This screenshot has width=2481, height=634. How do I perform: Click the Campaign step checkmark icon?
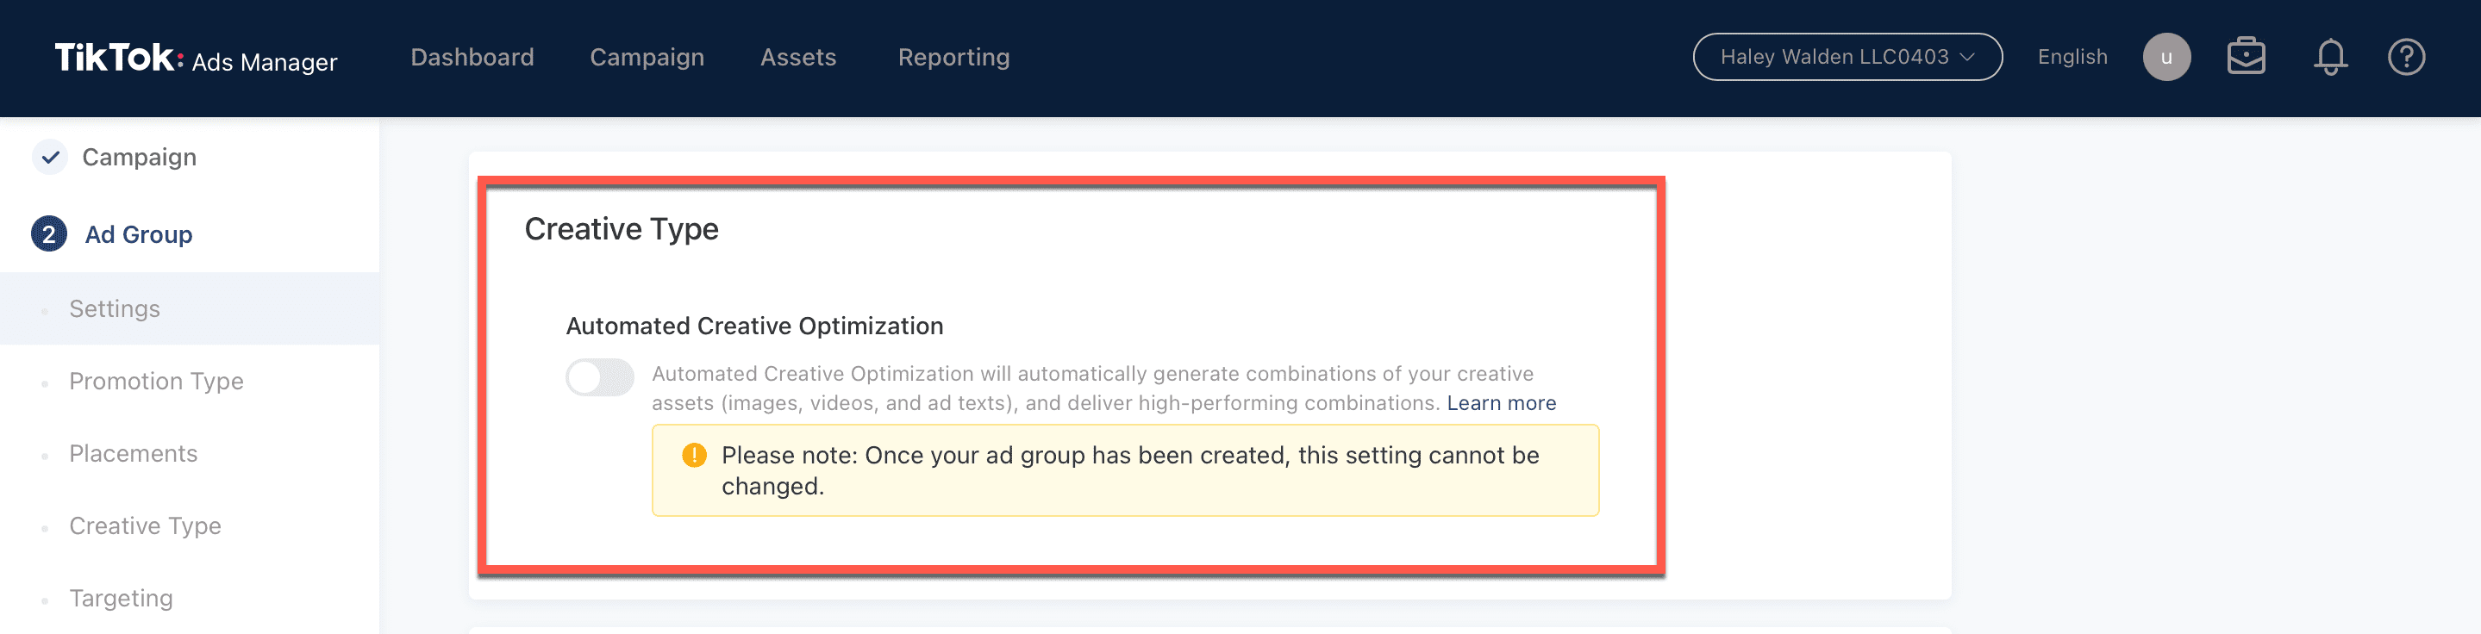(x=50, y=157)
